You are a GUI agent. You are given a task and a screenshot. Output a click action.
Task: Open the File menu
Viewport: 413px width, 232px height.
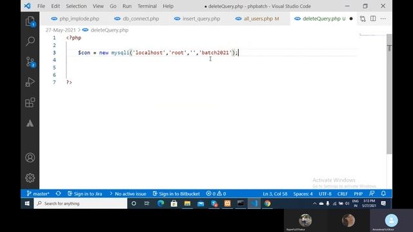[x=41, y=6]
